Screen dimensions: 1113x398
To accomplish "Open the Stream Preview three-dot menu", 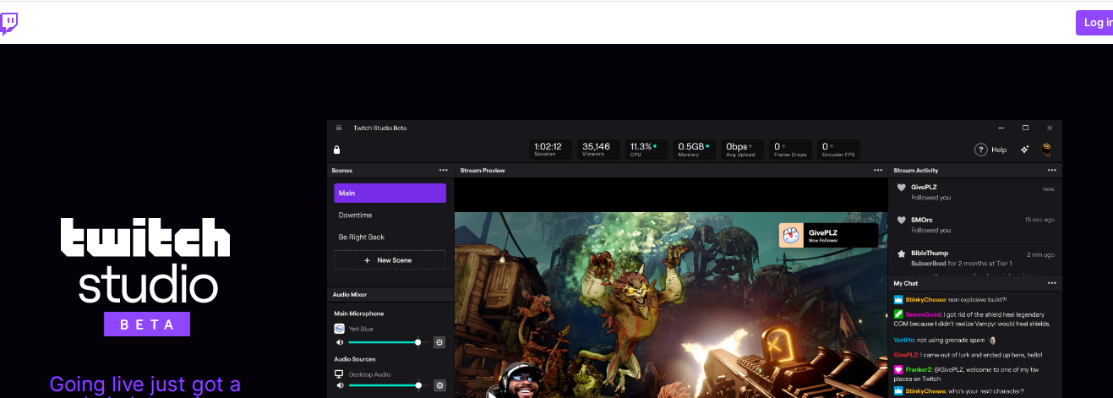I will (877, 170).
